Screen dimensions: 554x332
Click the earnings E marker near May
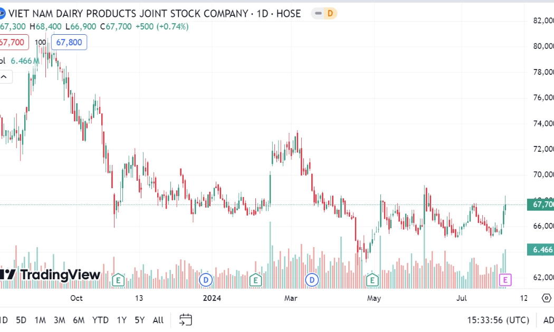[372, 280]
